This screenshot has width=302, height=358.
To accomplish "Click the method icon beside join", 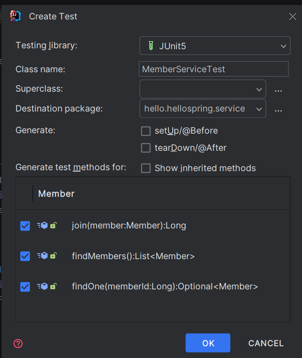I will (44, 225).
